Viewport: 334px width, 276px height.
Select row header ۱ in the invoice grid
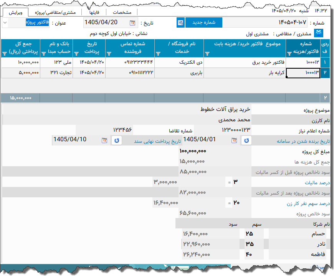coord(325,63)
